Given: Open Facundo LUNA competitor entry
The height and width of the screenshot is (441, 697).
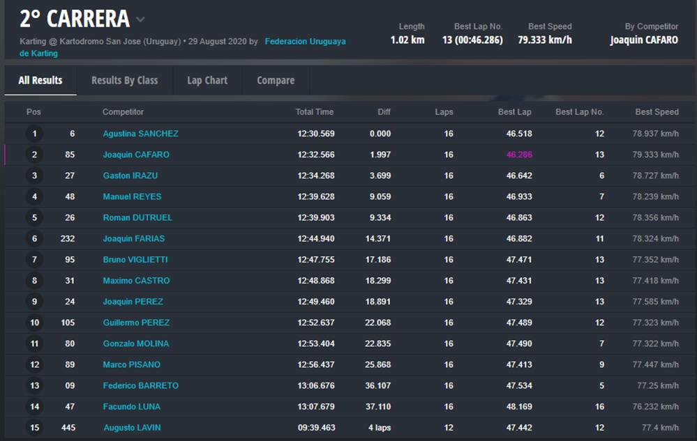Looking at the screenshot, I should (x=131, y=407).
